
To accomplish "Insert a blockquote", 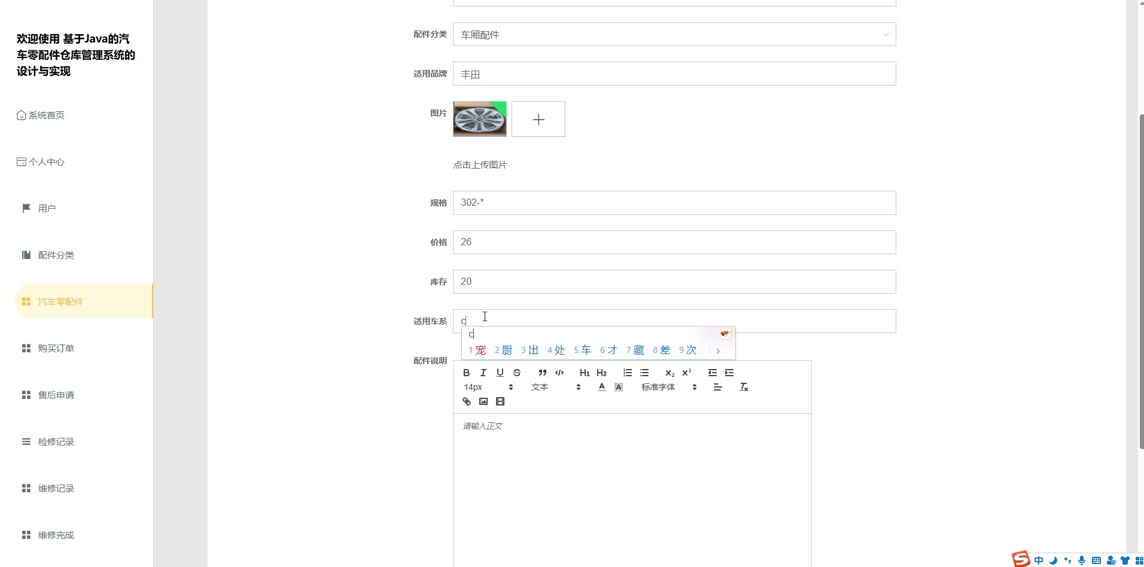I will pyautogui.click(x=543, y=373).
